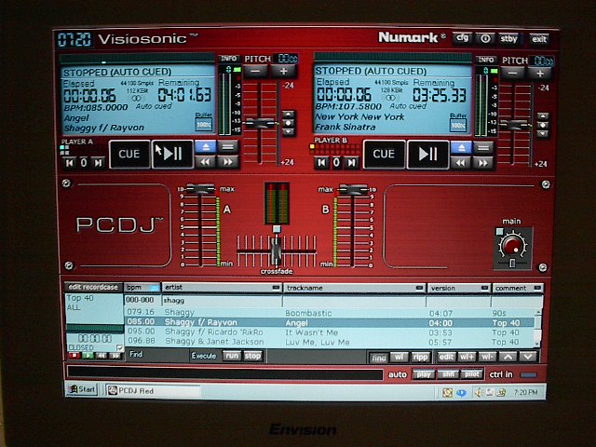Toggle the auto play button
This screenshot has width=596, height=447.
tap(424, 374)
